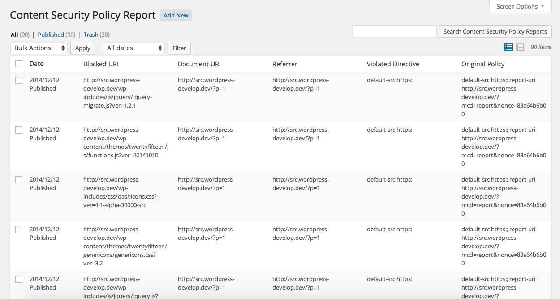Open the Bulk Actions dropdown
The width and height of the screenshot is (560, 299).
(39, 48)
